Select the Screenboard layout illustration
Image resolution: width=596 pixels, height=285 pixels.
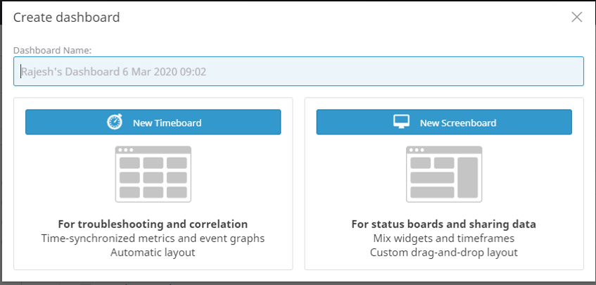[x=444, y=174]
